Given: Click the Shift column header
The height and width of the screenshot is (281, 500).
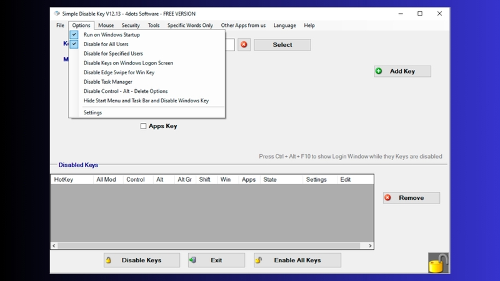Looking at the screenshot, I should [207, 180].
